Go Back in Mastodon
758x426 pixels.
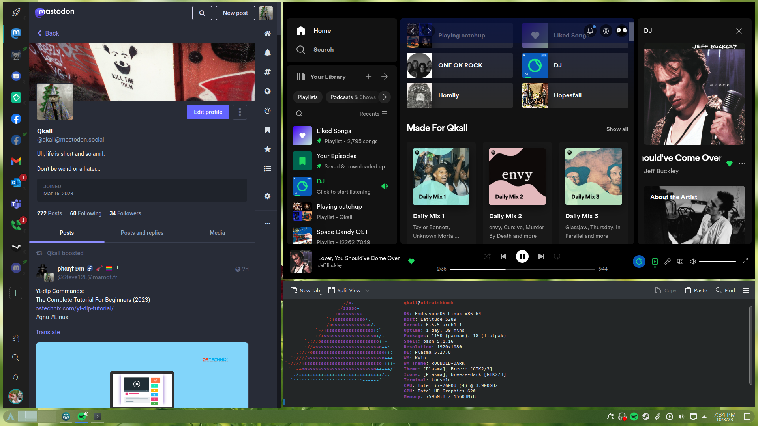[x=48, y=34]
